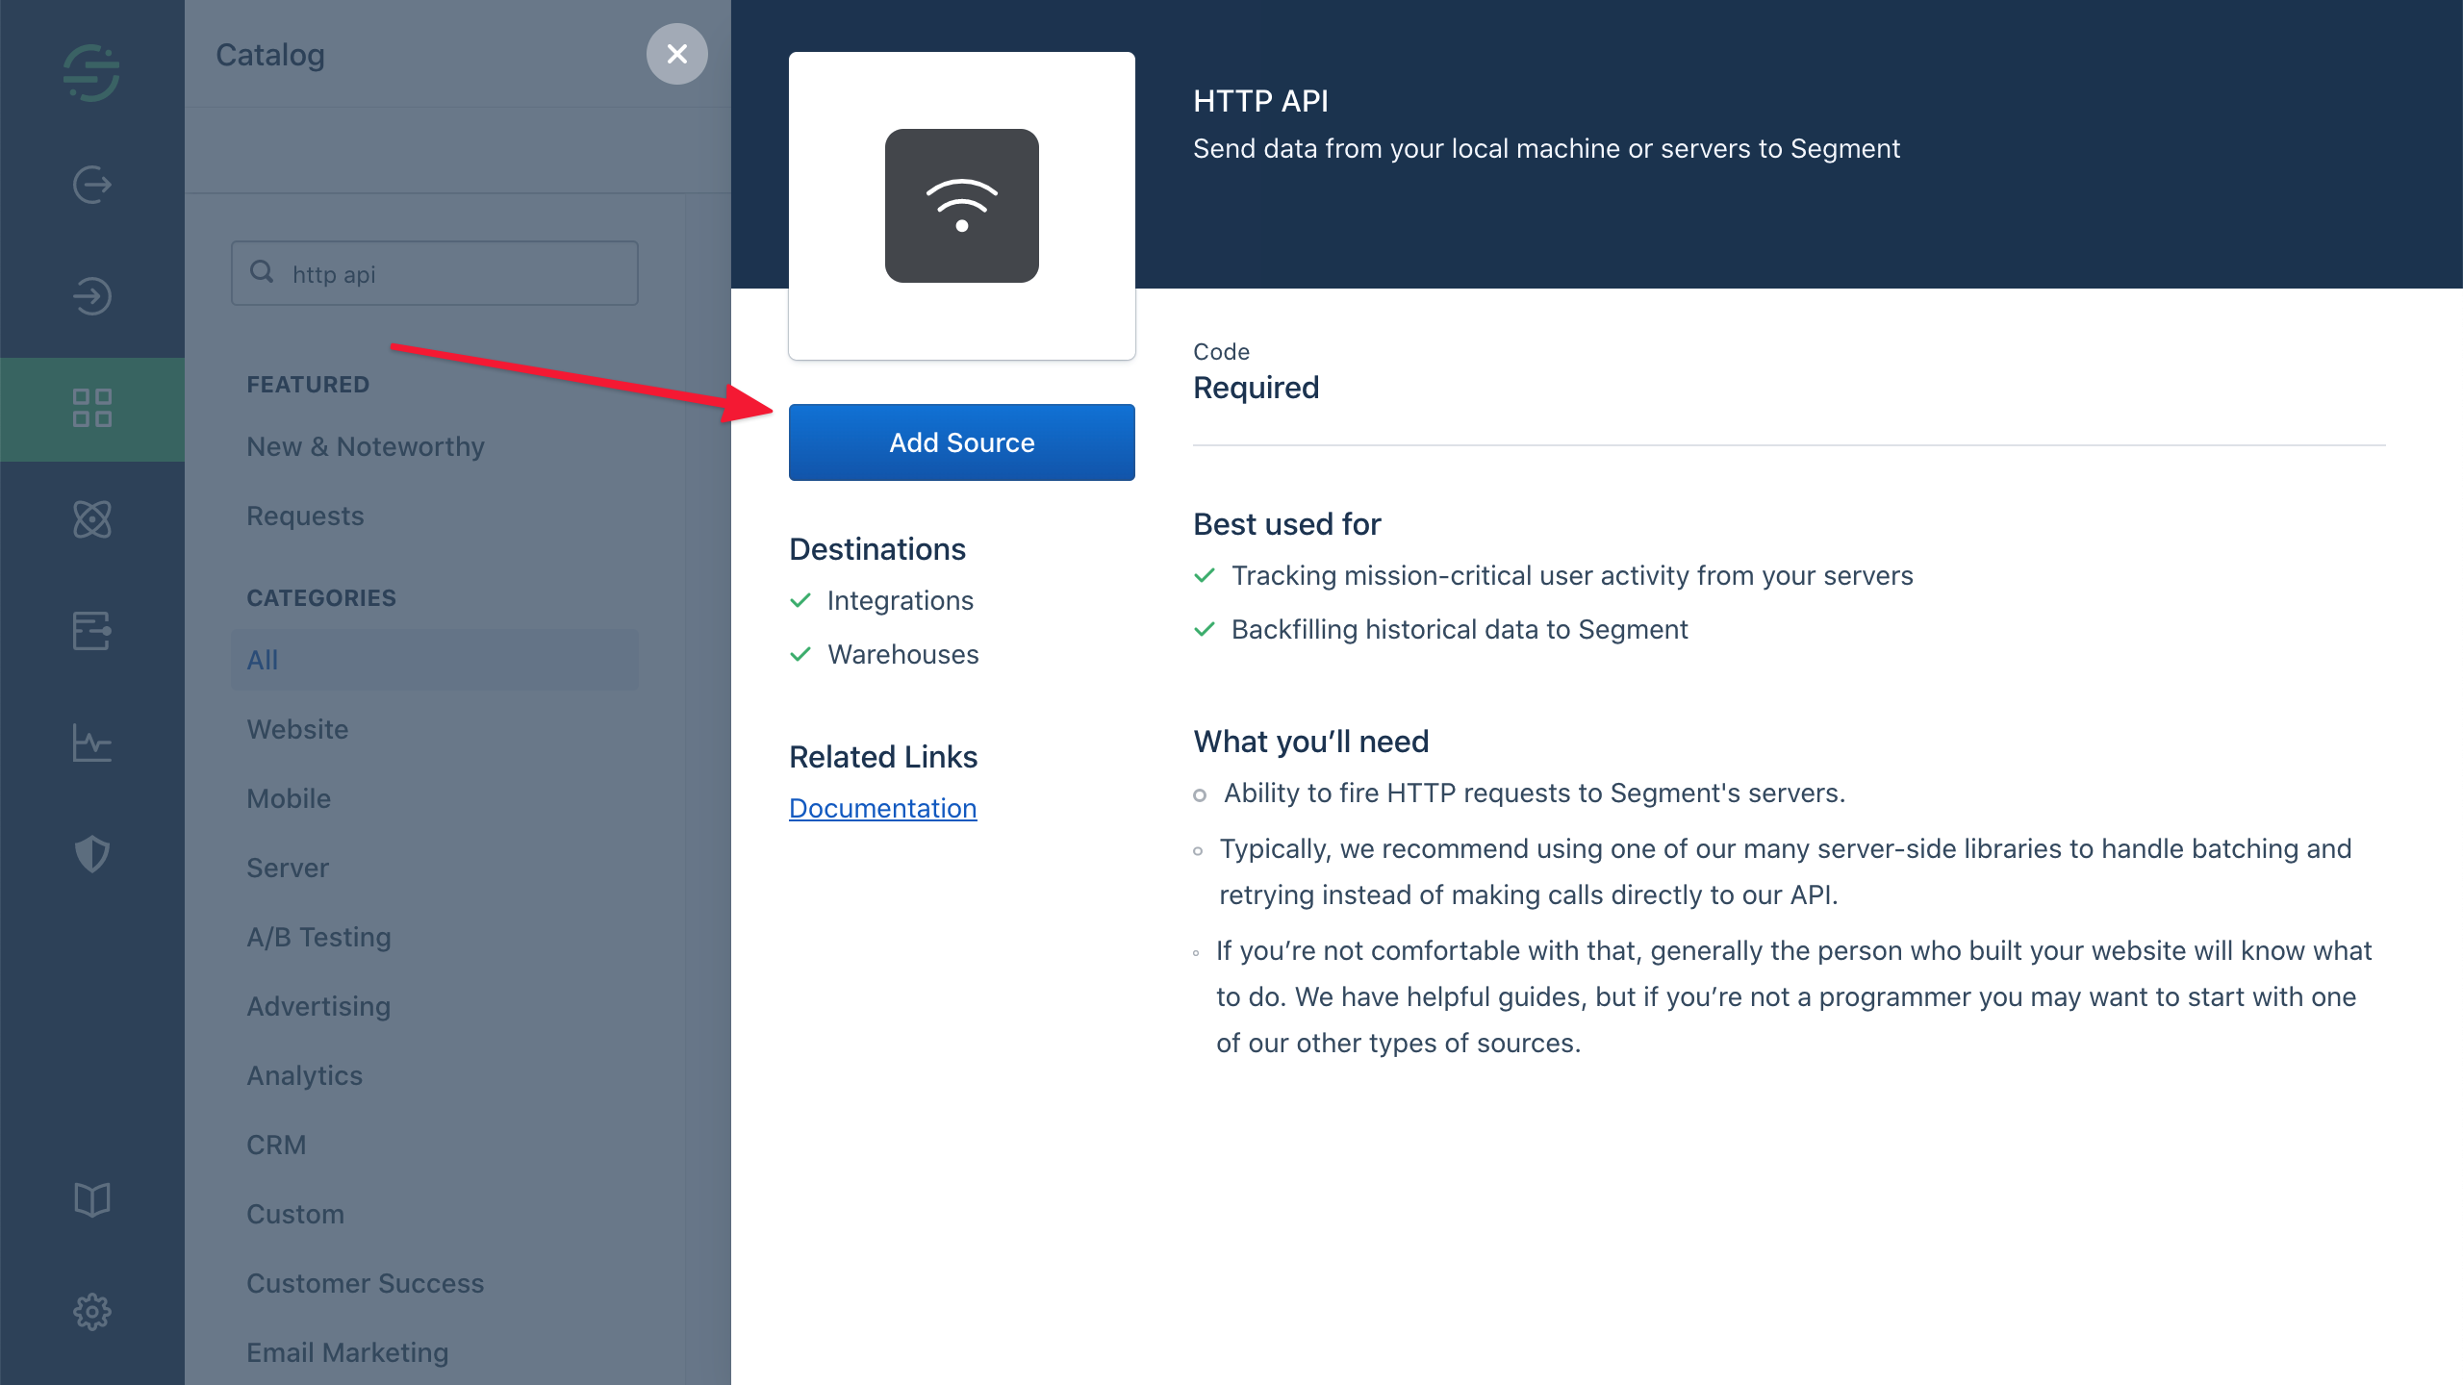Click the 'Required' code label
This screenshot has width=2463, height=1385.
point(1257,387)
